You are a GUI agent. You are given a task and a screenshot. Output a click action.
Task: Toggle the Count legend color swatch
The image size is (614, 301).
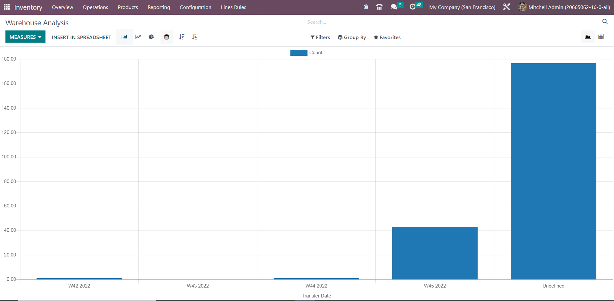click(299, 53)
